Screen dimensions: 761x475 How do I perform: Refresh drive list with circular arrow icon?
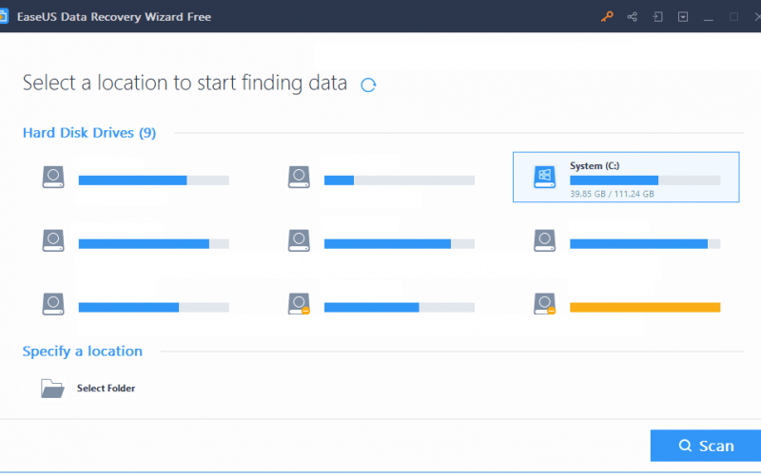[368, 85]
